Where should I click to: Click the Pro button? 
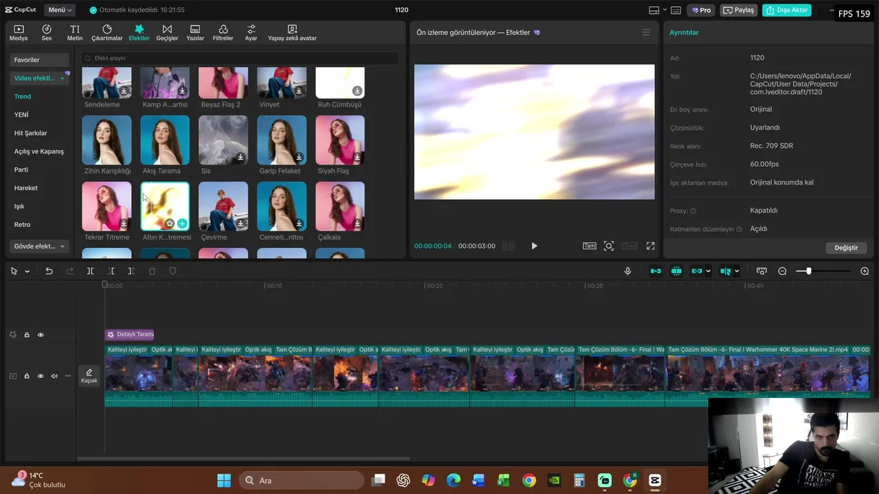point(701,10)
